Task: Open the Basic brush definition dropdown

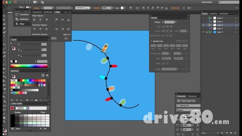Action: click(x=91, y=8)
